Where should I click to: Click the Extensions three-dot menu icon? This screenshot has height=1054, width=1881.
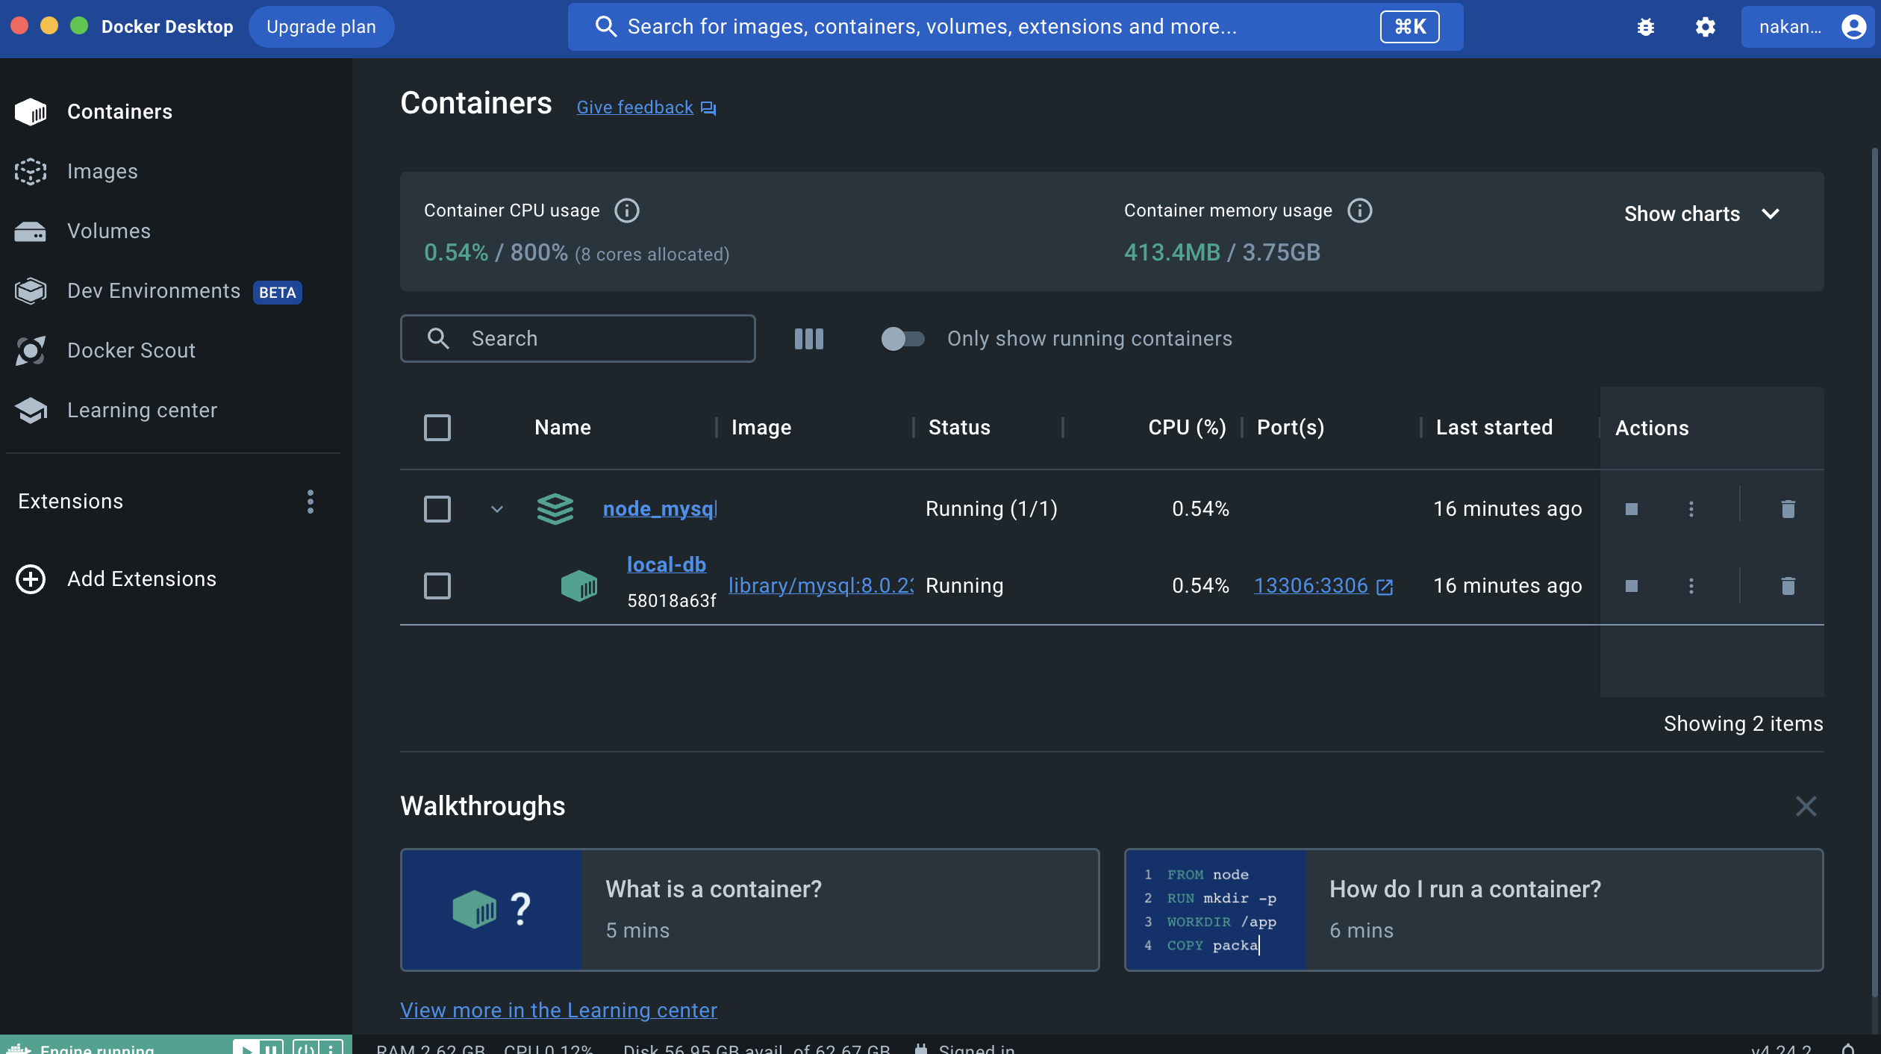311,502
